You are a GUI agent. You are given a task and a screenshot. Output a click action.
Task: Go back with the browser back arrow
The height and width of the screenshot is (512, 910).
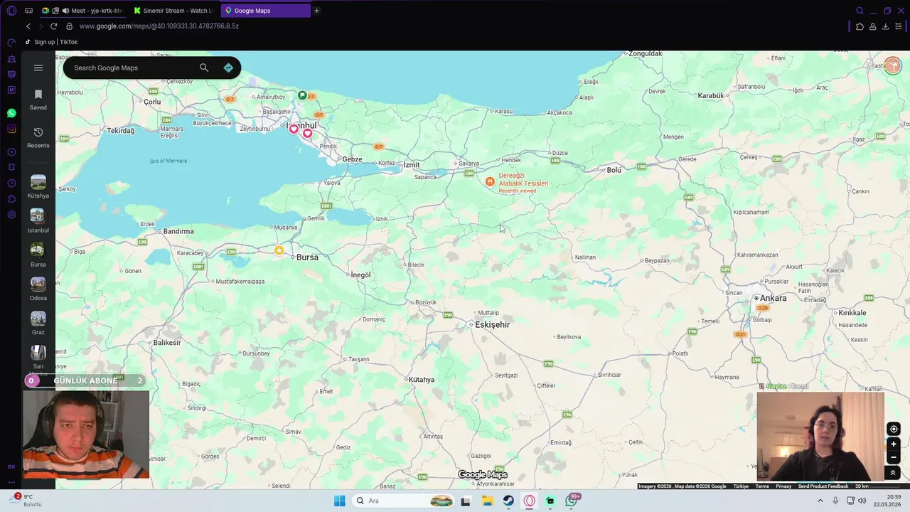pos(28,26)
